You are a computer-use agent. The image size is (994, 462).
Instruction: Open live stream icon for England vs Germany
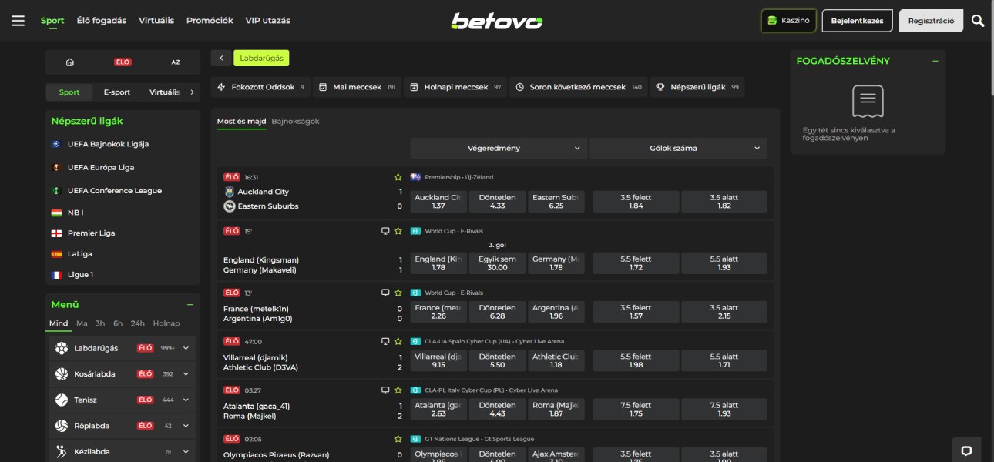385,230
